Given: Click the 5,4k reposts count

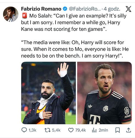Looking at the screenshot, I should [56, 130].
